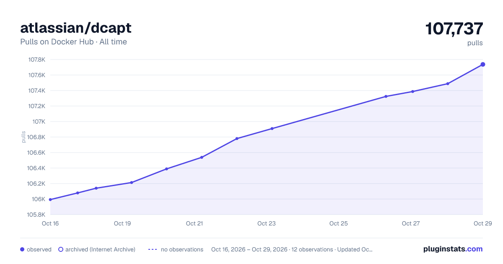Click the archived (Internet Archive) legend circle
503x264 pixels.
coord(60,249)
